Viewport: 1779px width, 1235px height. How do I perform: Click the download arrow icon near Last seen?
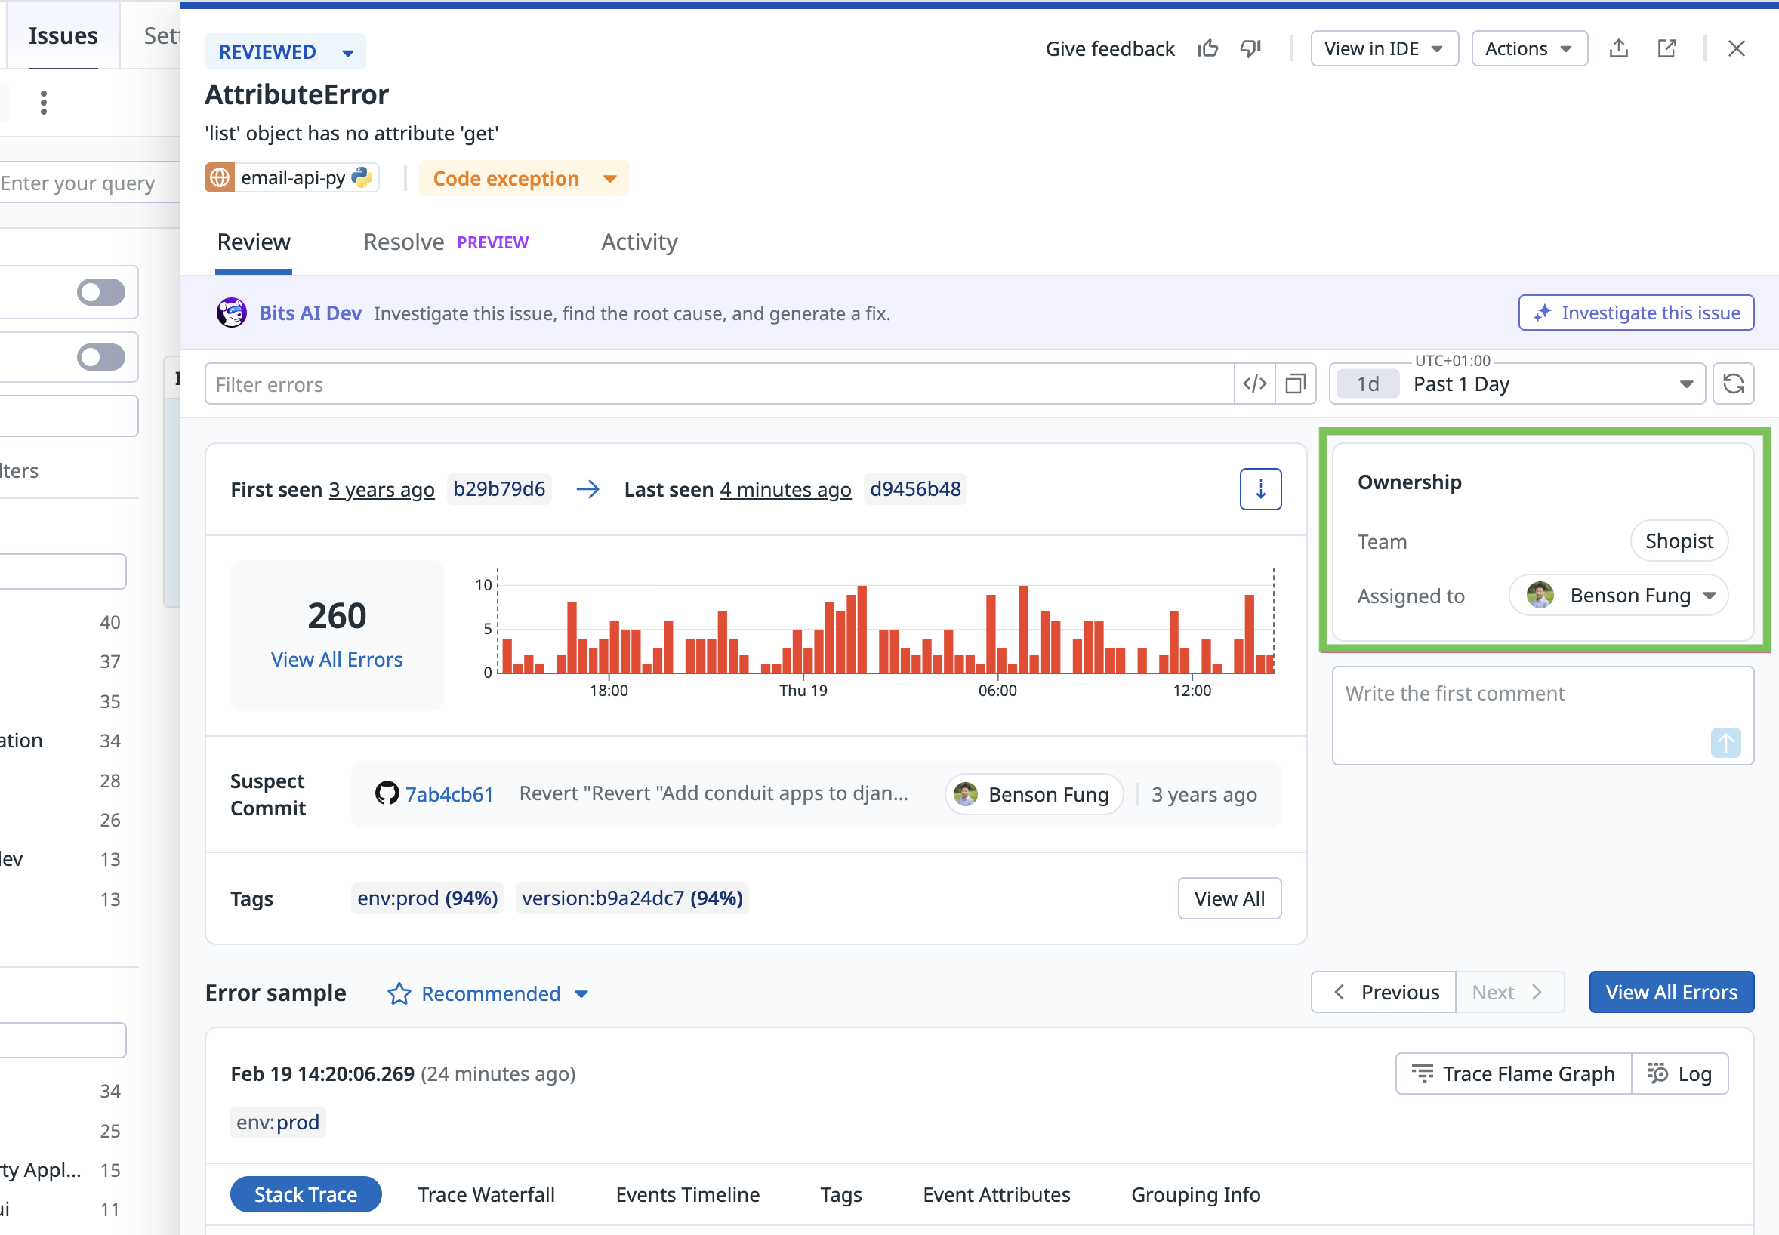tap(1260, 489)
